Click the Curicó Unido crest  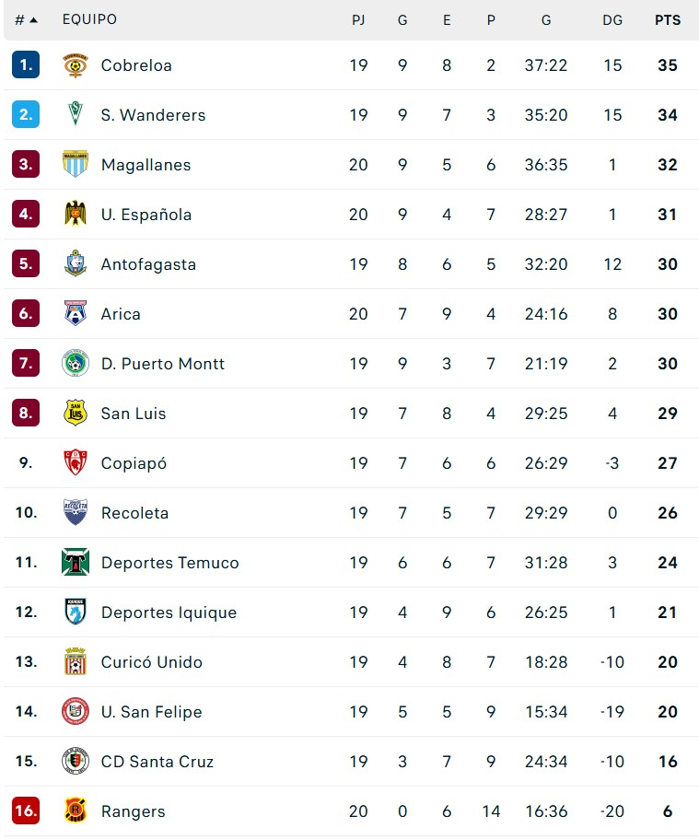(76, 661)
